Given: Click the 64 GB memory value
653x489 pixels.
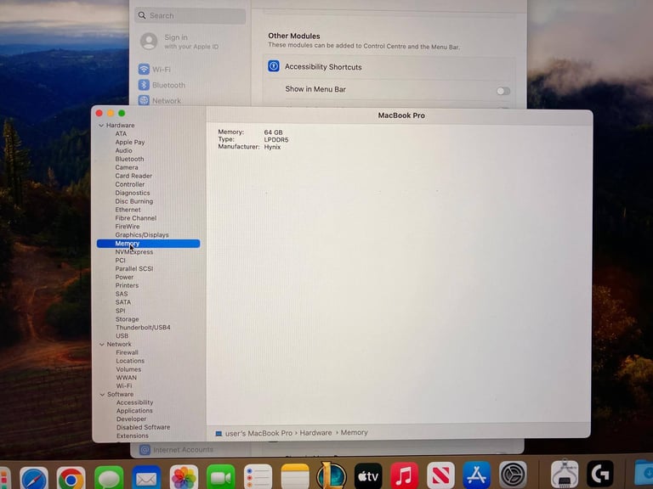Looking at the screenshot, I should coord(273,132).
